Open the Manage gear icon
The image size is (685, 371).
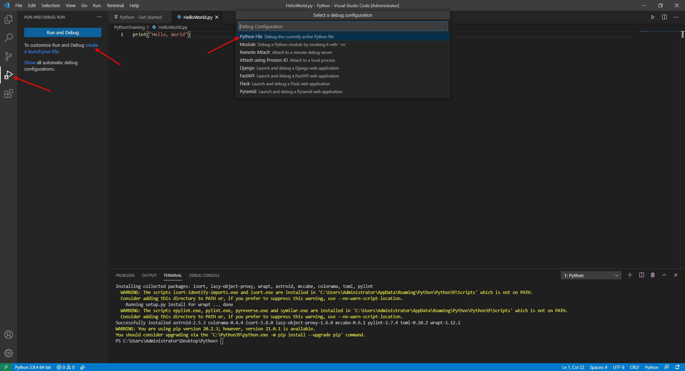[x=9, y=353]
